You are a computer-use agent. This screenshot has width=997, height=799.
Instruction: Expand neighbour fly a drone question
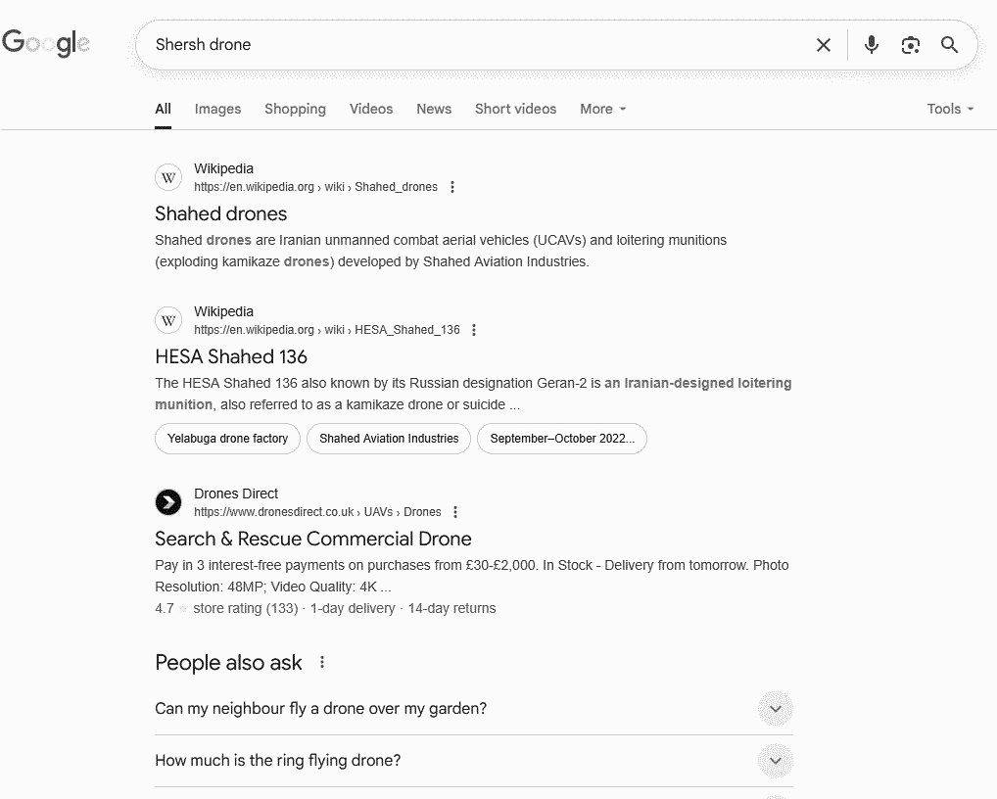775,709
